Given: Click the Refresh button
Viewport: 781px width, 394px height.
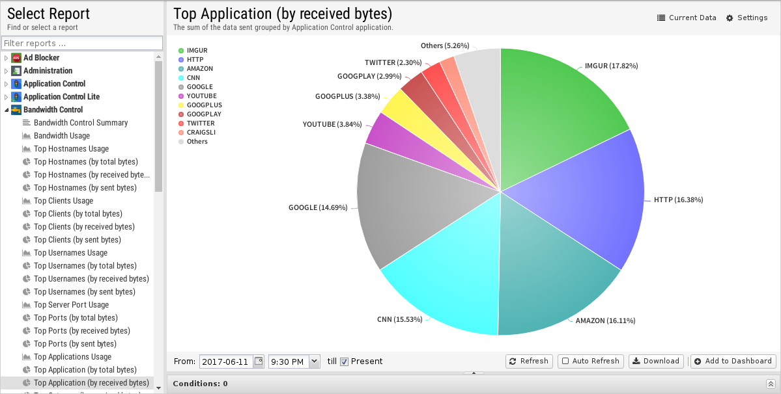Looking at the screenshot, I should point(528,361).
